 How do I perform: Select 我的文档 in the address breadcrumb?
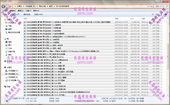(x=42, y=6)
